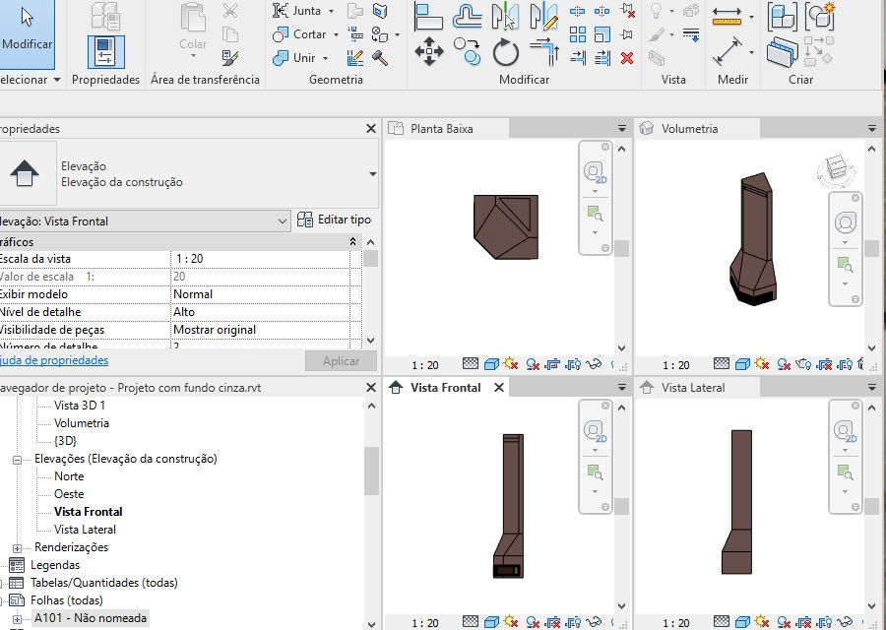This screenshot has width=886, height=630.
Task: Select the Demolish hammer tool
Action: tap(380, 58)
